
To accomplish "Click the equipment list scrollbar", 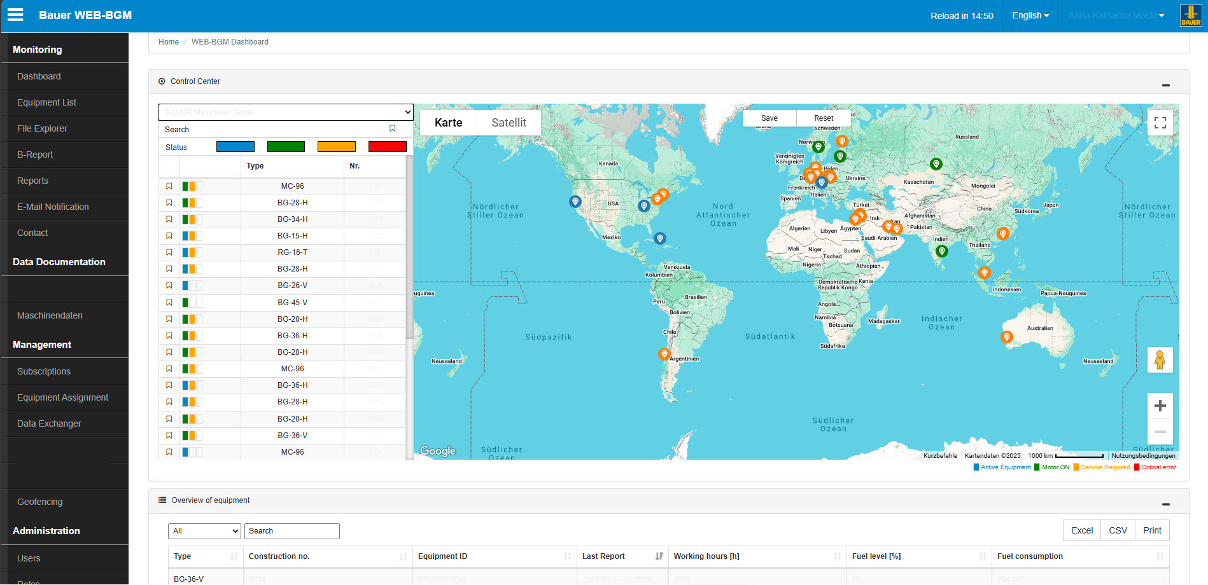I will coord(409,248).
